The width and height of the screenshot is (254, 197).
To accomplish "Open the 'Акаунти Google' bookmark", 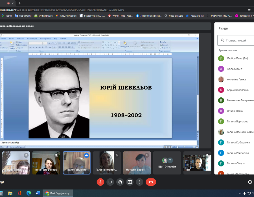I will tap(66, 16).
